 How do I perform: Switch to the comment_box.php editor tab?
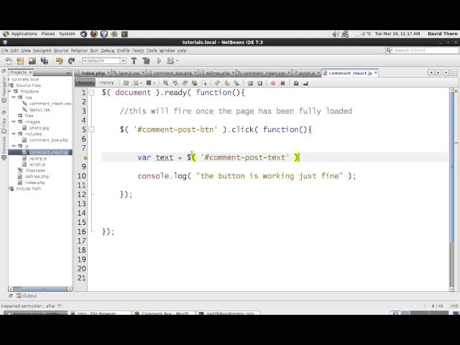tap(172, 73)
